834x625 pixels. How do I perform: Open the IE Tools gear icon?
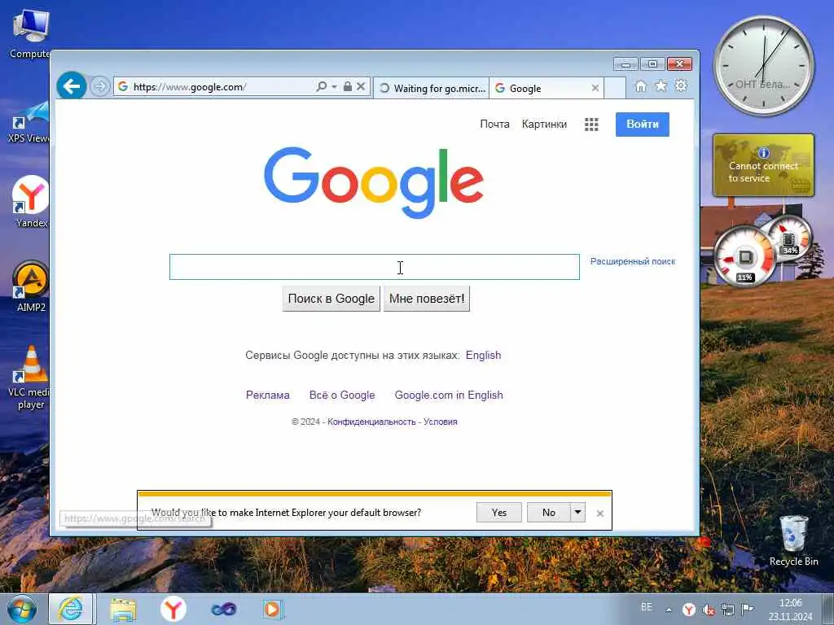click(681, 85)
